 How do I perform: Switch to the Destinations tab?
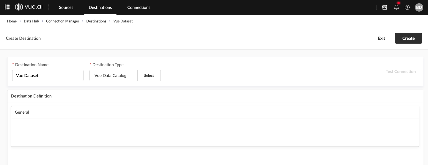click(x=100, y=7)
